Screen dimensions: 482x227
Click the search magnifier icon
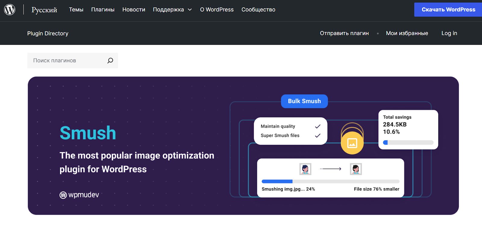tap(110, 60)
